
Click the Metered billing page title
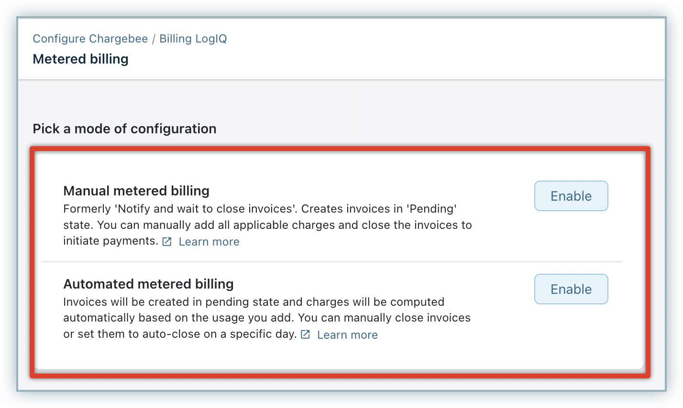(x=80, y=59)
